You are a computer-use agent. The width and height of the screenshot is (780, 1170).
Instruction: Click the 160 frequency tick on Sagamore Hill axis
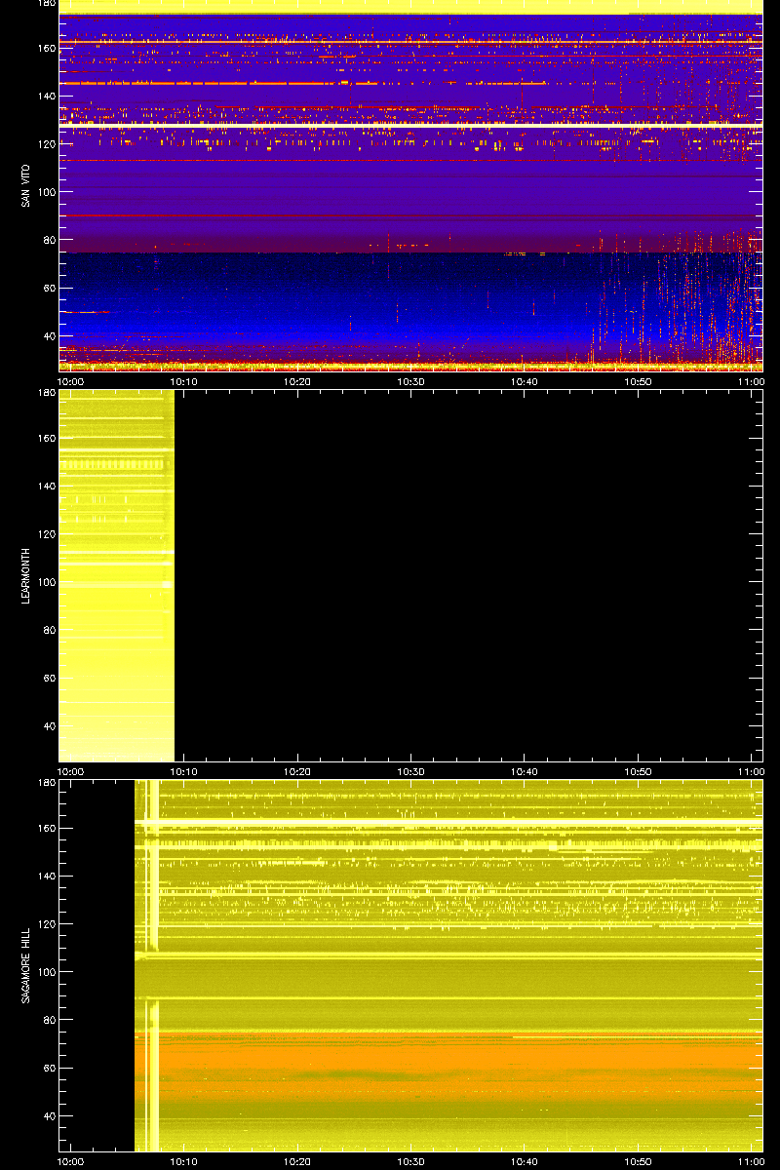pyautogui.click(x=45, y=828)
